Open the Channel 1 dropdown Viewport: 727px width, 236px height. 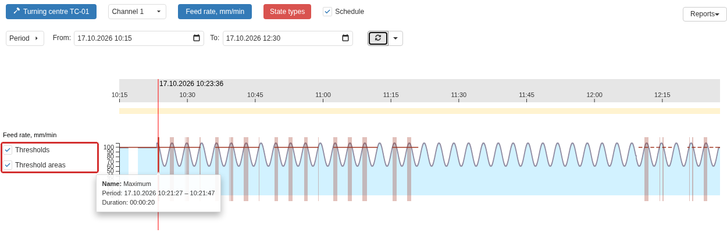(137, 12)
